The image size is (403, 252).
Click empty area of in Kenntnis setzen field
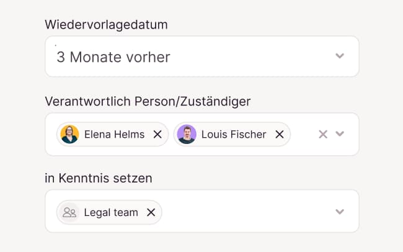click(248, 212)
